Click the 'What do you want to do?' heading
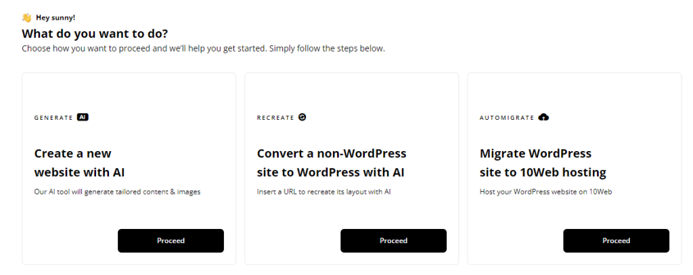 (95, 34)
